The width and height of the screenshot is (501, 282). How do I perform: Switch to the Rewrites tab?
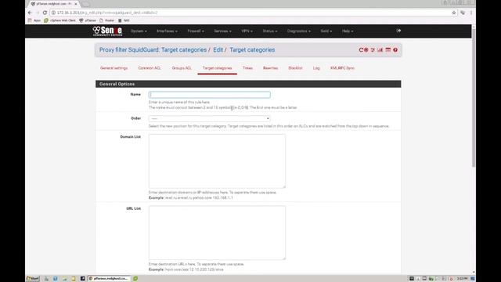pyautogui.click(x=270, y=68)
